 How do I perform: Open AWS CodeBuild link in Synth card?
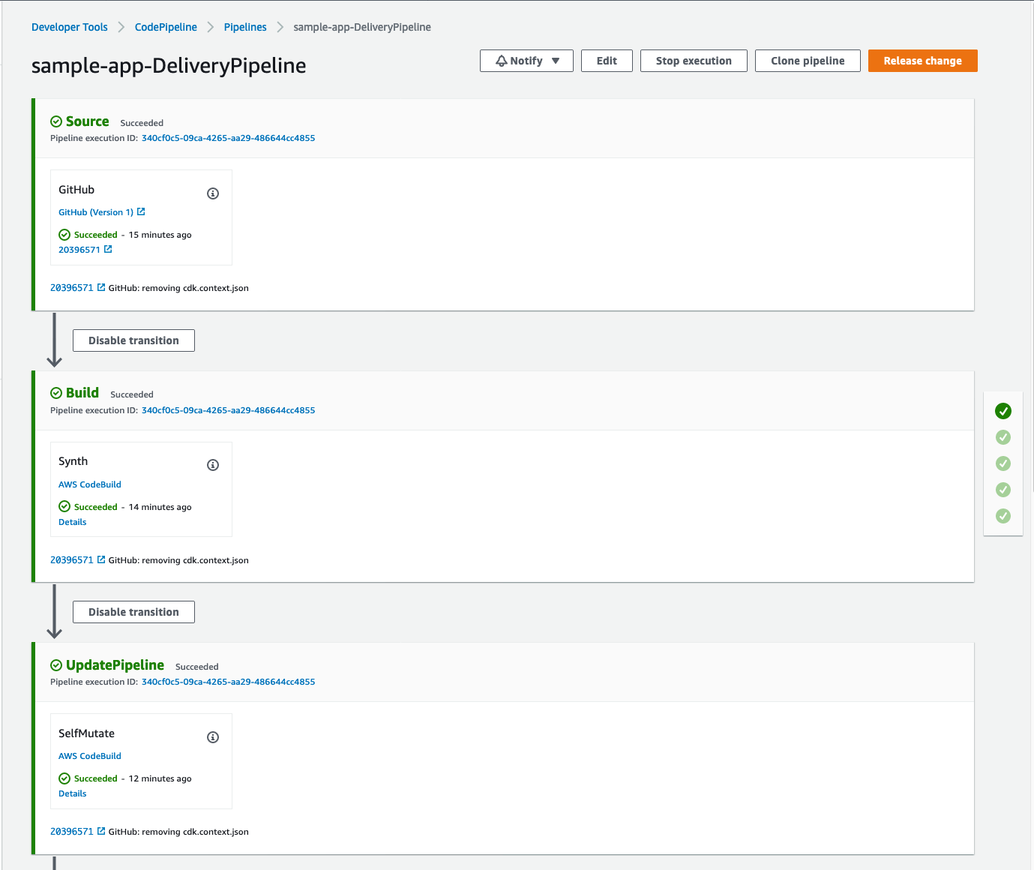pyautogui.click(x=90, y=484)
